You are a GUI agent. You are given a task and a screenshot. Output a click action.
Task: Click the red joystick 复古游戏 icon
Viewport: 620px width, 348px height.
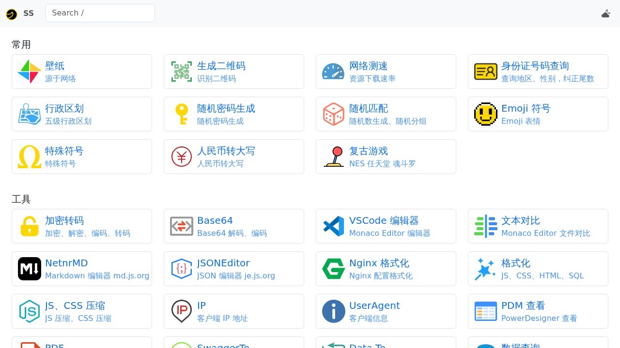coord(333,157)
